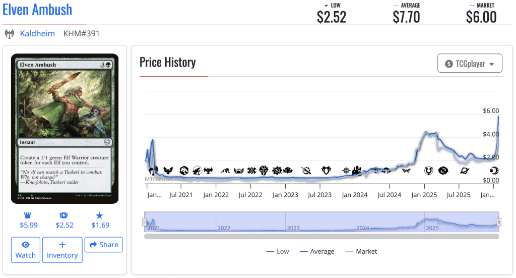Open the Kaldheim set link

37,34
